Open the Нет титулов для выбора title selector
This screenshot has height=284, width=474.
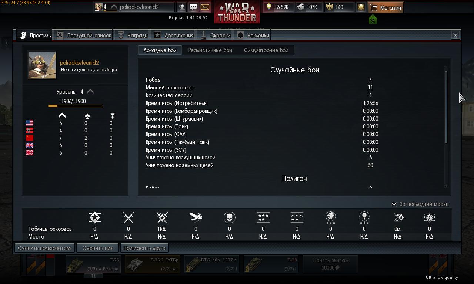[89, 70]
